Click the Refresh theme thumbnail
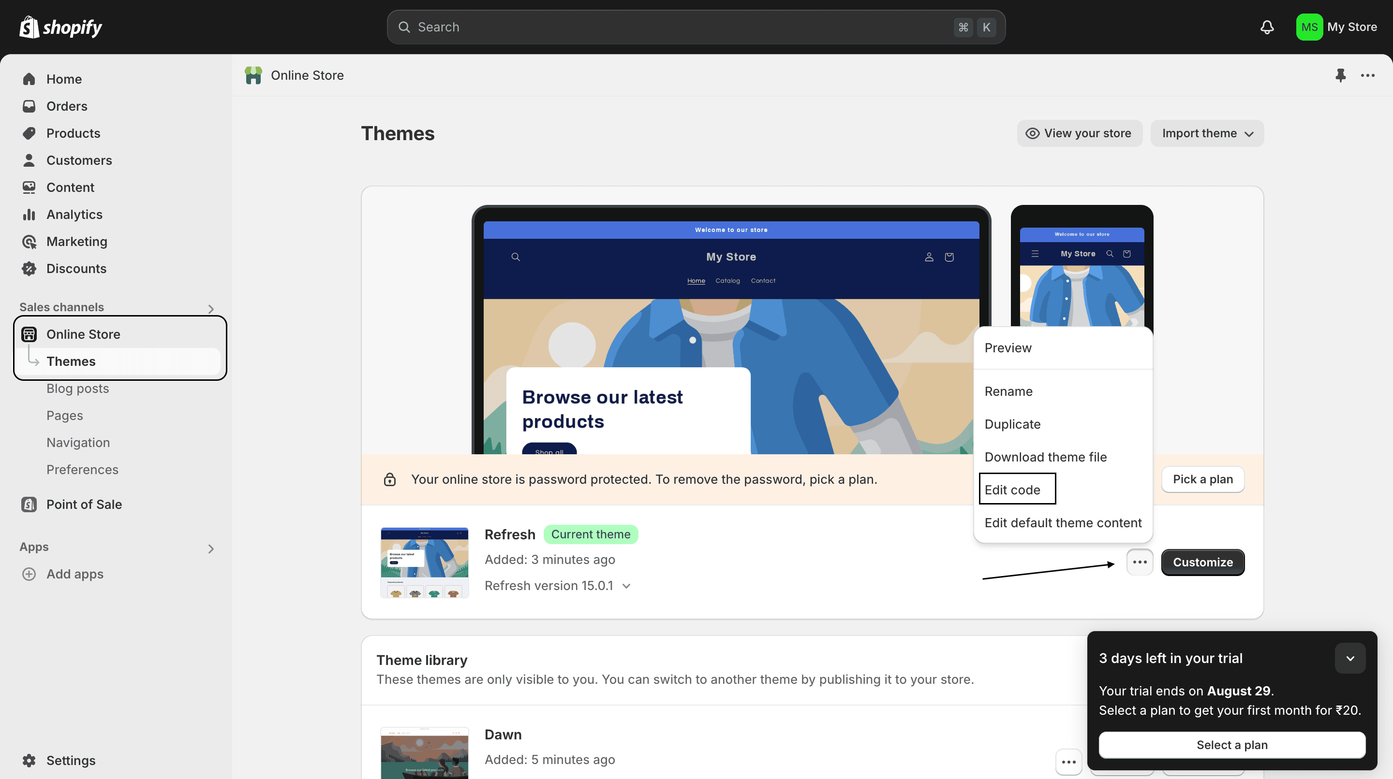1393x779 pixels. (x=425, y=562)
